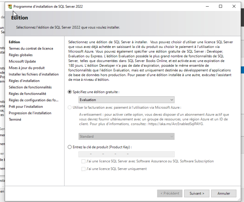
Task: Select the Règles de fonctionnalité step
Action: click(28, 94)
